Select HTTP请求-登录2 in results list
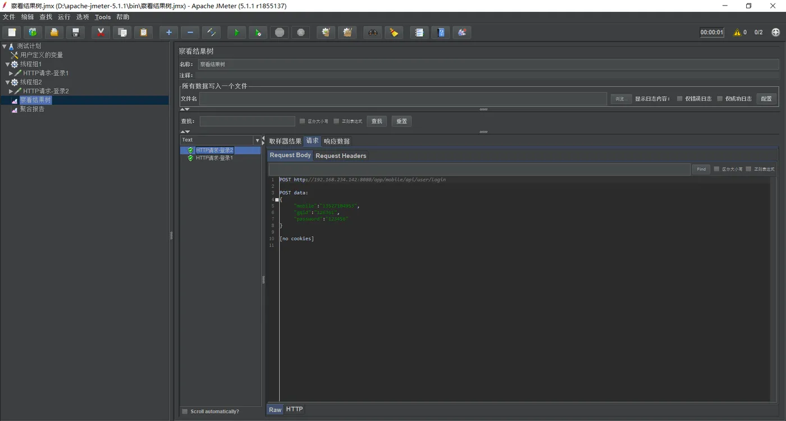The image size is (786, 421). (x=214, y=150)
